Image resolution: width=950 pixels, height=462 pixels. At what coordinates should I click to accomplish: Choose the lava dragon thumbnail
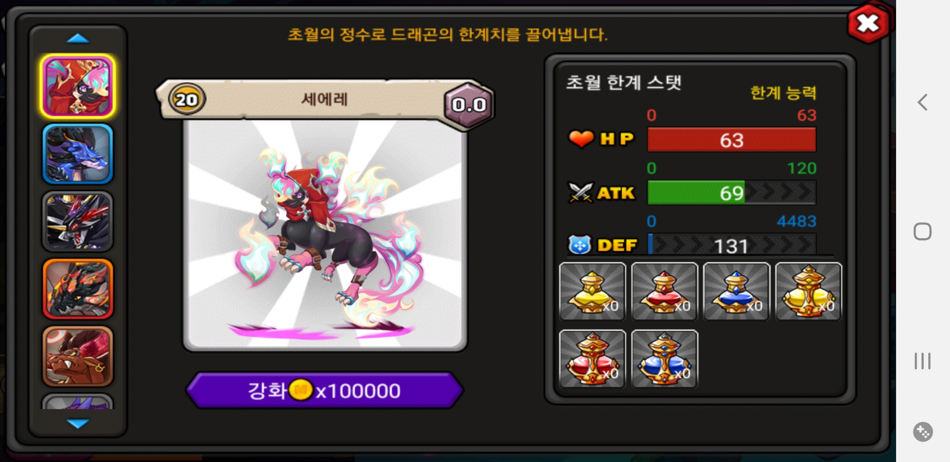click(x=77, y=289)
